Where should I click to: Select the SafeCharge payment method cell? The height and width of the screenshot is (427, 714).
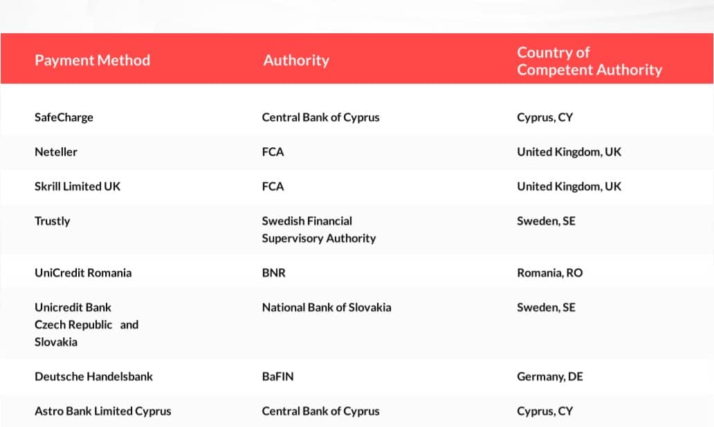(x=64, y=117)
